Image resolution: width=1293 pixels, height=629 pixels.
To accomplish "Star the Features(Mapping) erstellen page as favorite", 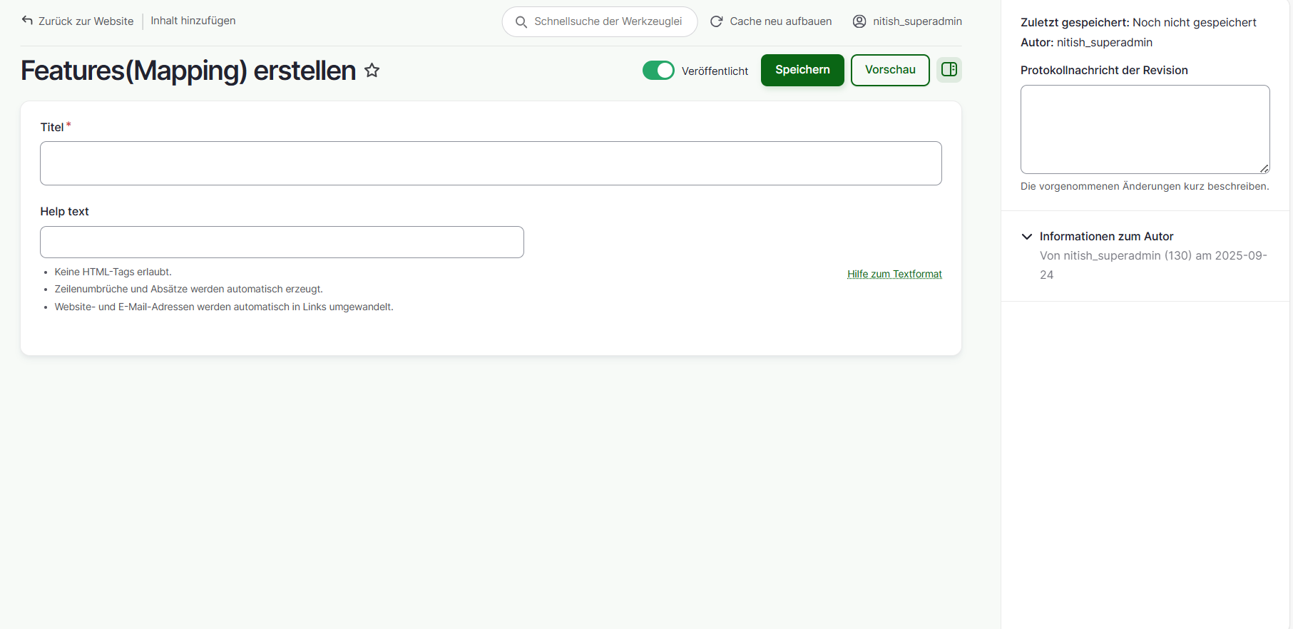I will tap(372, 71).
